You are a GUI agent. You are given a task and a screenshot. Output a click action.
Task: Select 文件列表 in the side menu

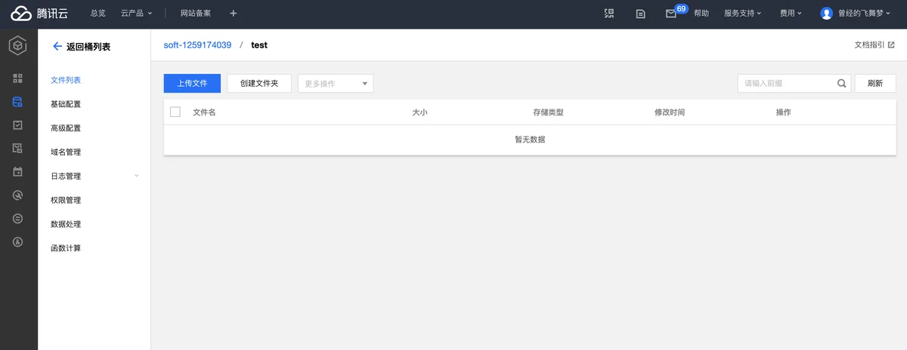pyautogui.click(x=66, y=80)
